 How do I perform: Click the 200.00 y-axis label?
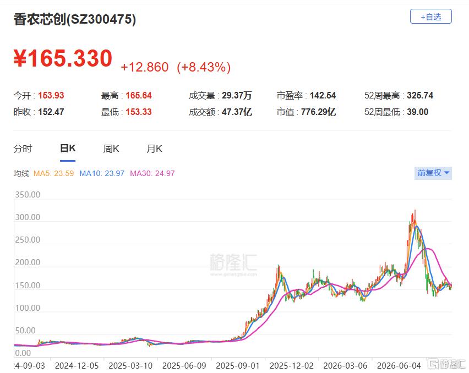point(28,262)
